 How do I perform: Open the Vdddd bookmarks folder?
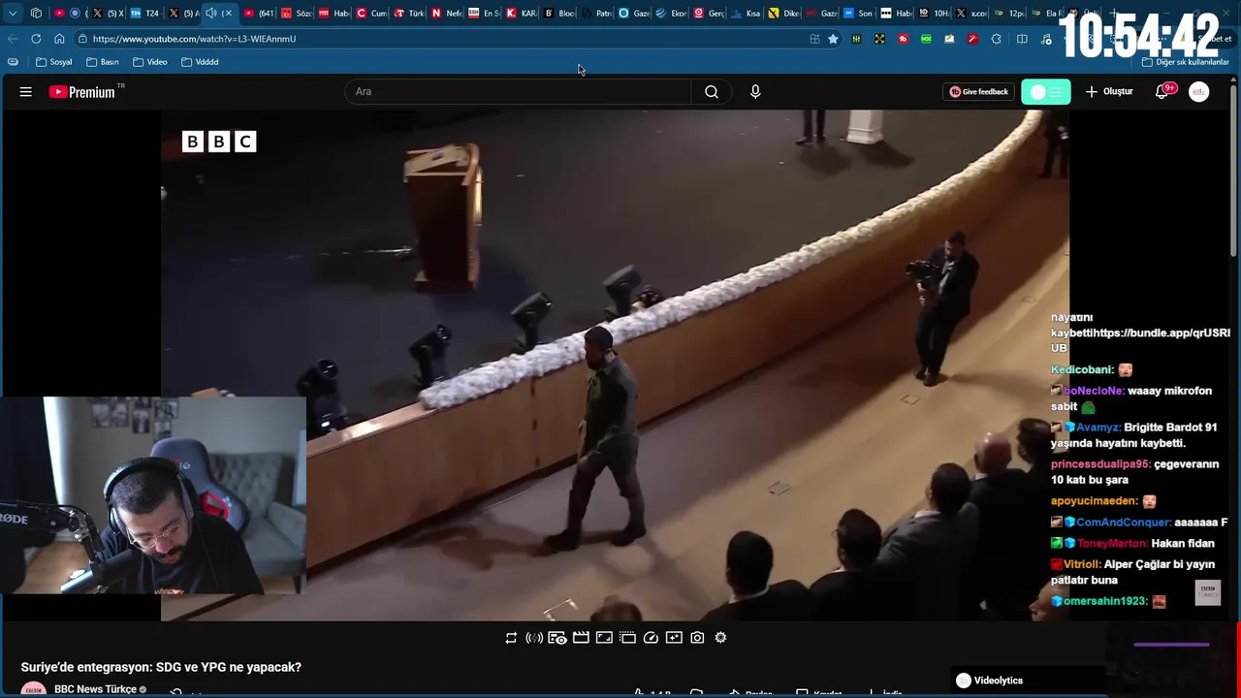[200, 62]
